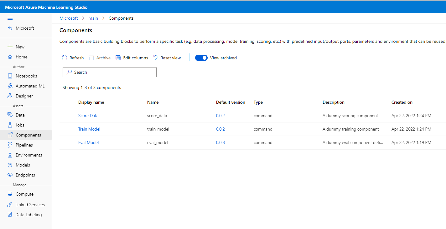The width and height of the screenshot is (446, 229).
Task: Click the 'Compute' label in sidebar
Action: tap(24, 194)
